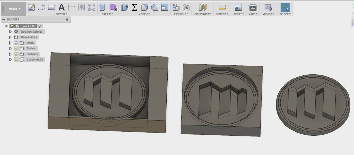This screenshot has height=155, width=354.
Task: Select Component1:1 label in browser
Action: (35, 59)
